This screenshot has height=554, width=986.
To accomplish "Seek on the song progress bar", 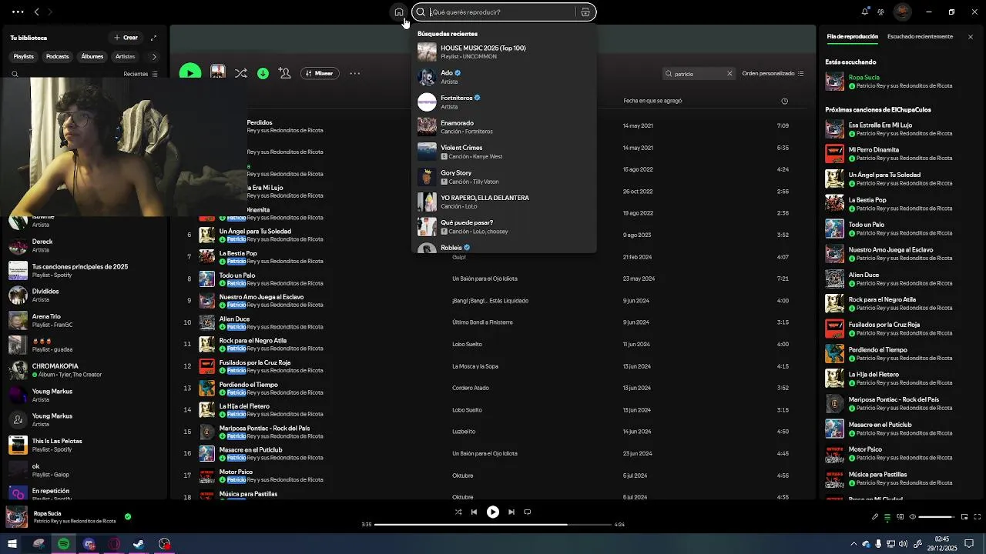I will pos(493,525).
